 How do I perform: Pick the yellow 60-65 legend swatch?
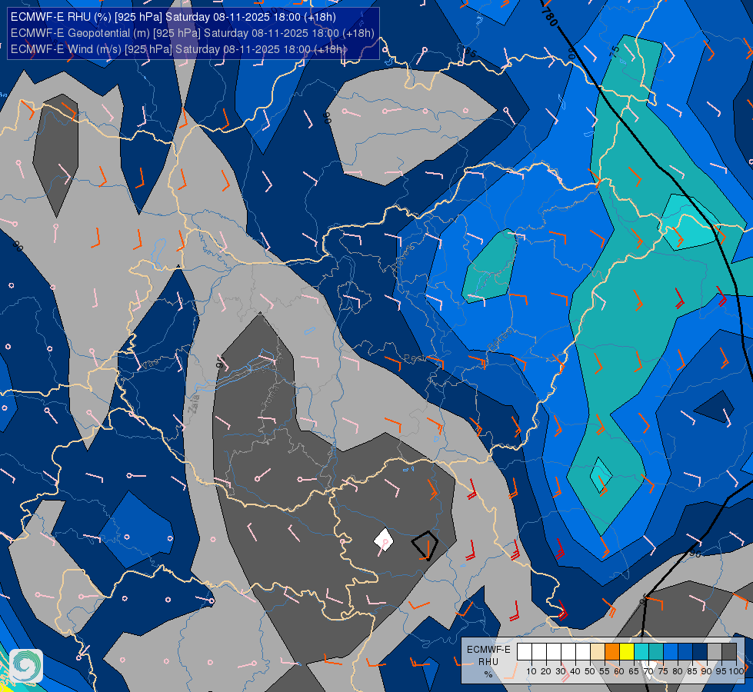click(627, 651)
